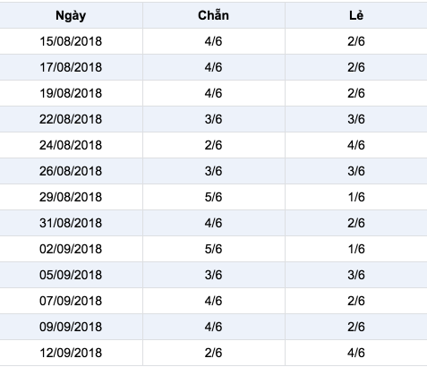Click the Chẵn value 5/6 for 29/08/2018
Viewport: 427px width, 367px height.
pos(214,197)
